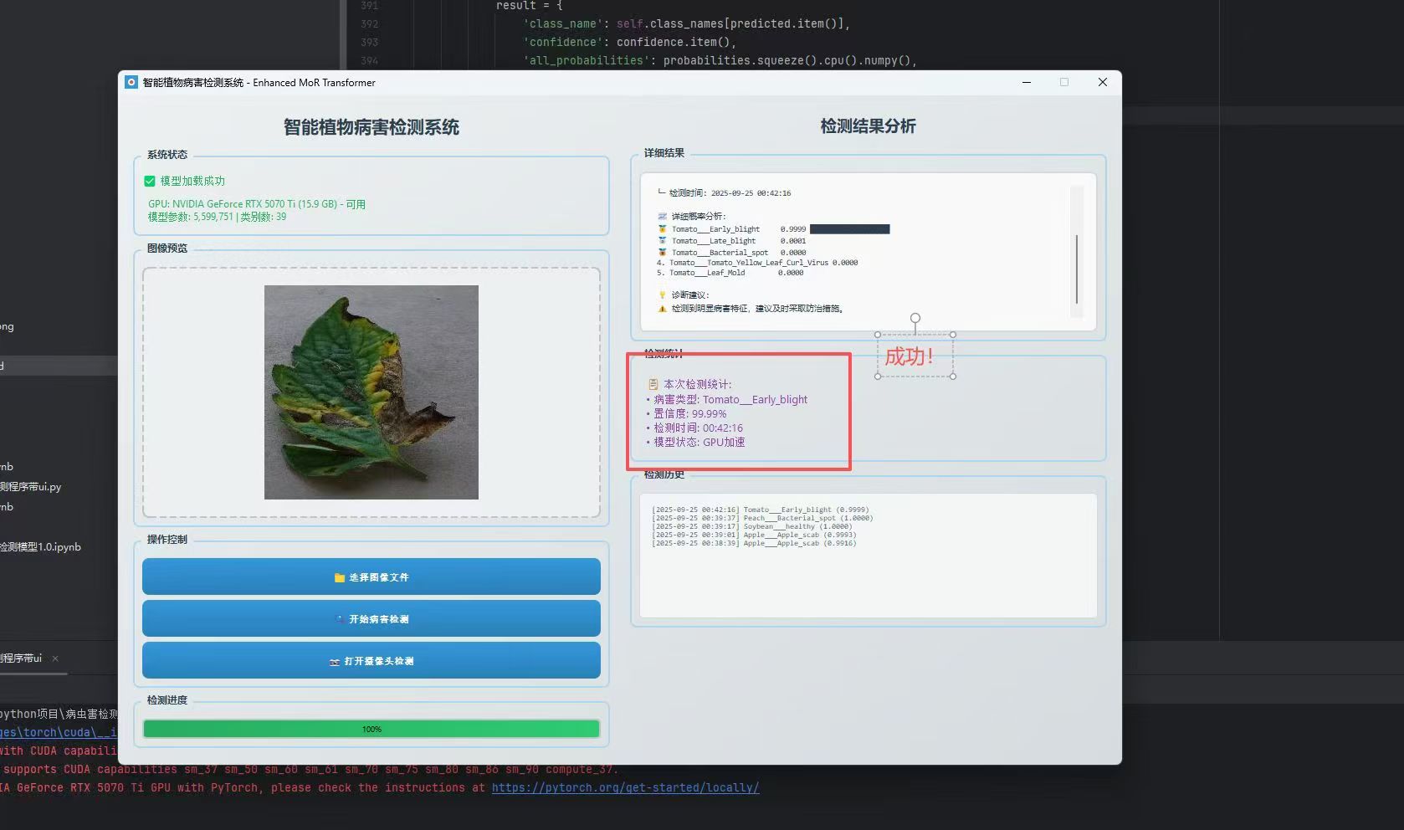This screenshot has height=830, width=1404.
Task: Click the clipboard icon beside 本次检测统计
Action: click(653, 385)
